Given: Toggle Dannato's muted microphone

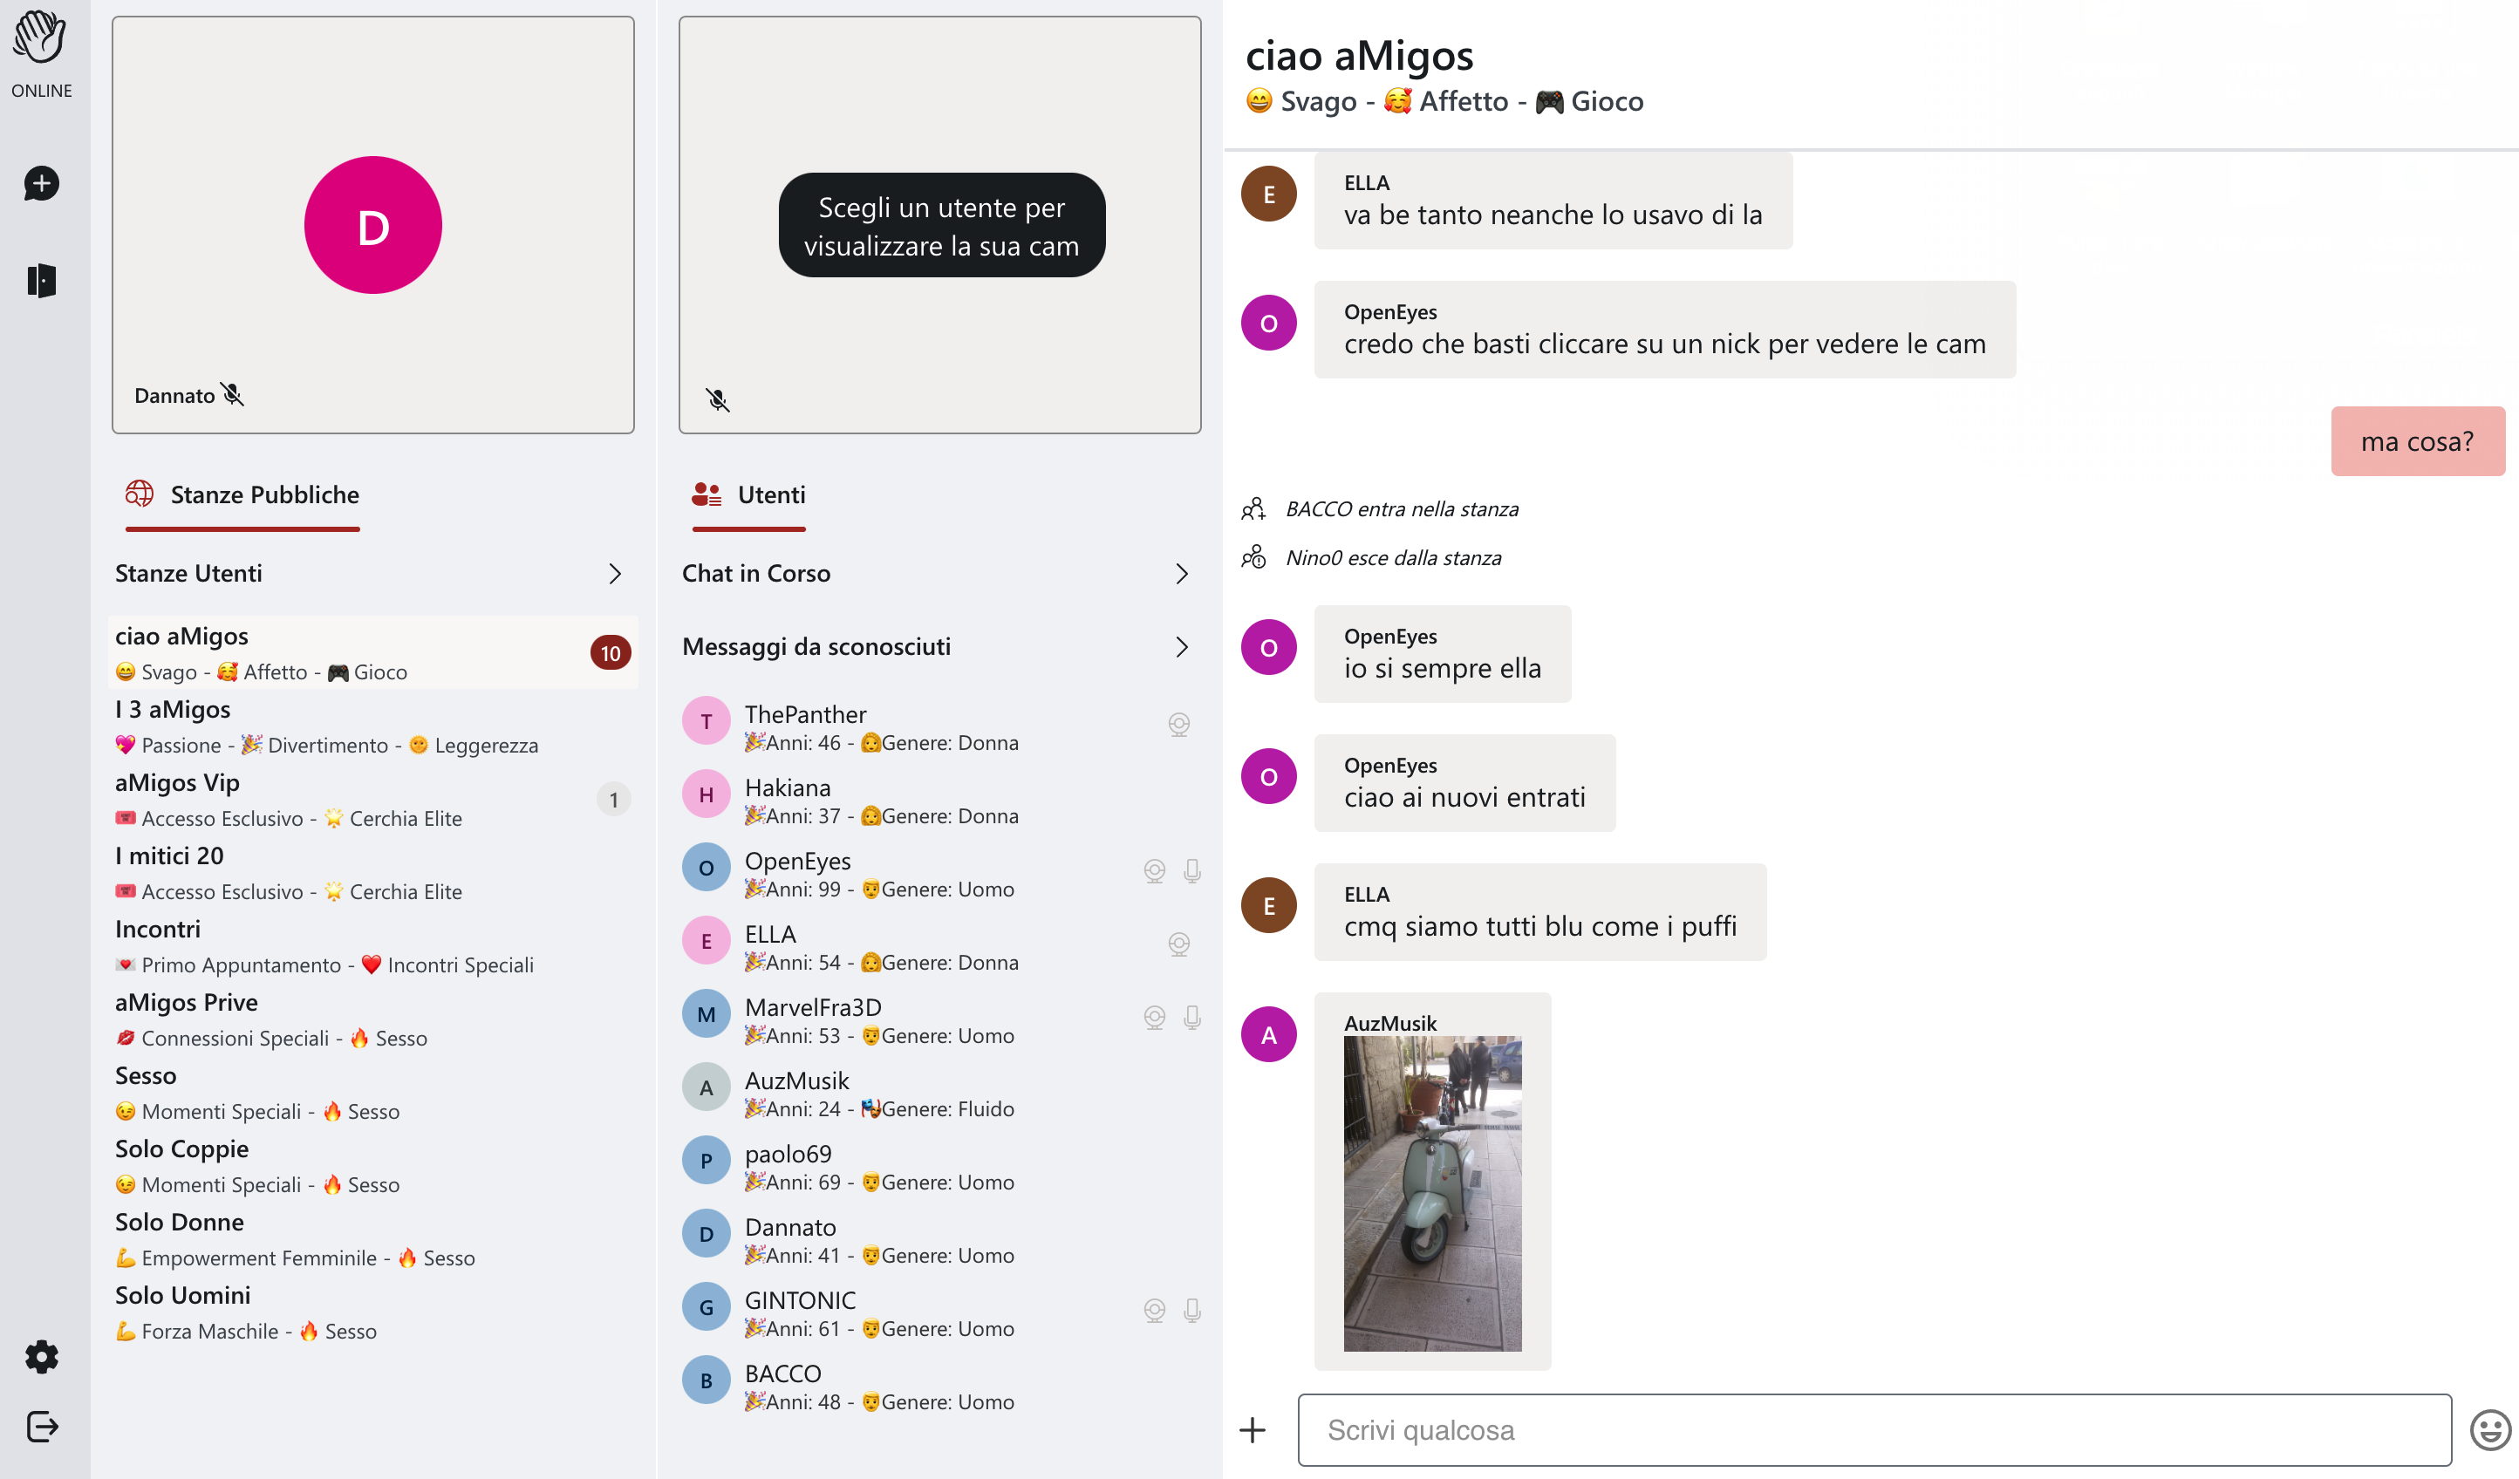Looking at the screenshot, I should tap(232, 395).
